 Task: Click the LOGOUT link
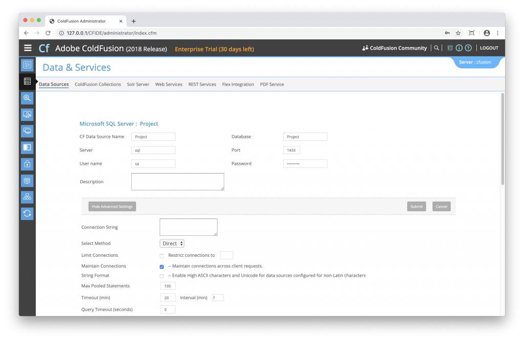pyautogui.click(x=489, y=48)
